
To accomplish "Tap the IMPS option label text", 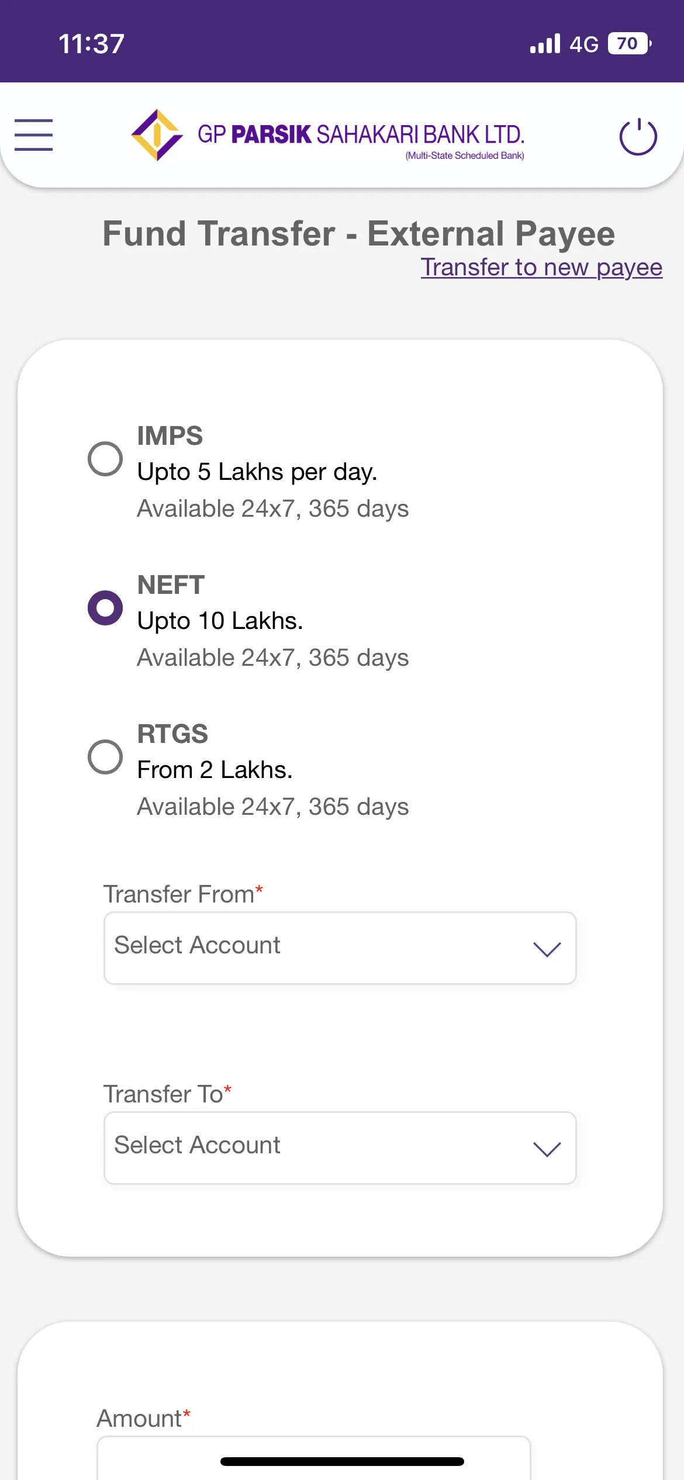I will pos(170,436).
